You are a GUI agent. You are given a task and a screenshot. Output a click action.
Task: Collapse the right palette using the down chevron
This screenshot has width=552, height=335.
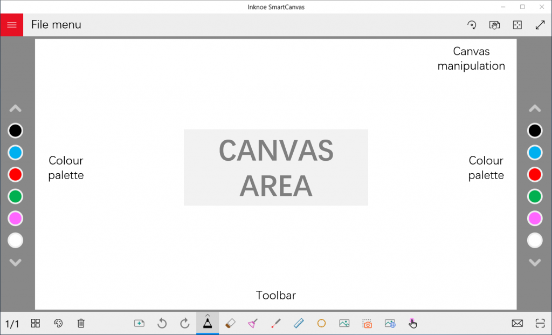coord(535,263)
